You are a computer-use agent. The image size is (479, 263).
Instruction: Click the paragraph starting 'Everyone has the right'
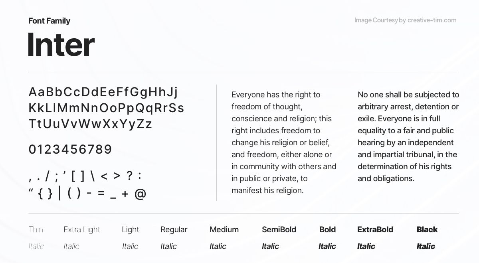pyautogui.click(x=284, y=142)
